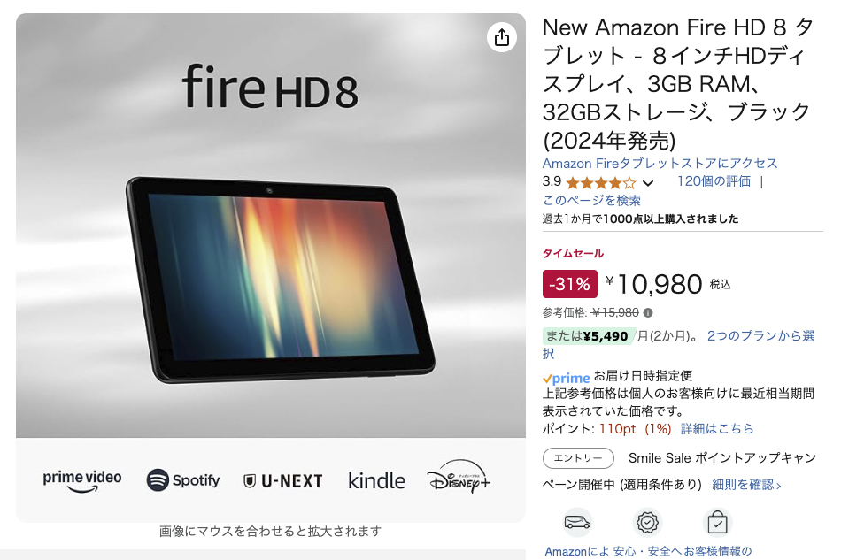Viewport: 841px width, 560px height.
Task: Click the Disney+ logo
Action: tap(459, 476)
